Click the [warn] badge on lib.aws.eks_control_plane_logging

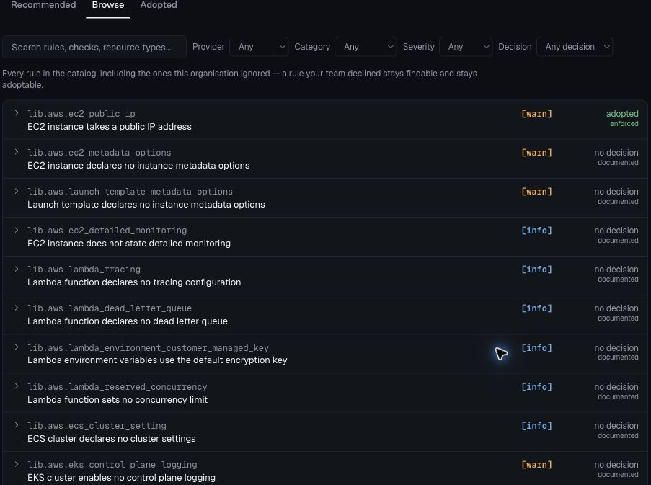pyautogui.click(x=536, y=465)
